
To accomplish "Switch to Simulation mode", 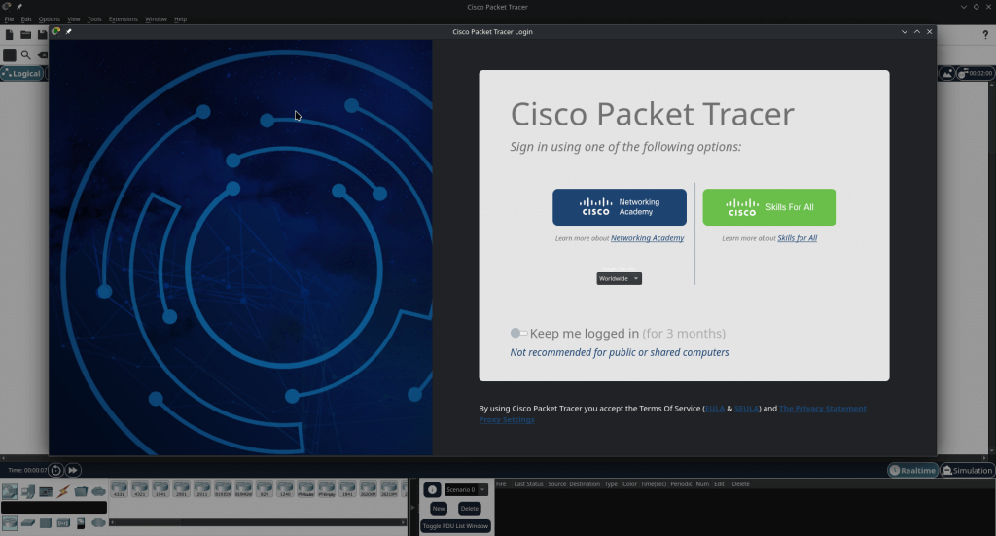I will pos(967,470).
